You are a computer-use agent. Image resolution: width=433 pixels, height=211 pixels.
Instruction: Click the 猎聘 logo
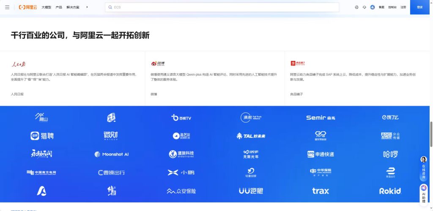42,136
